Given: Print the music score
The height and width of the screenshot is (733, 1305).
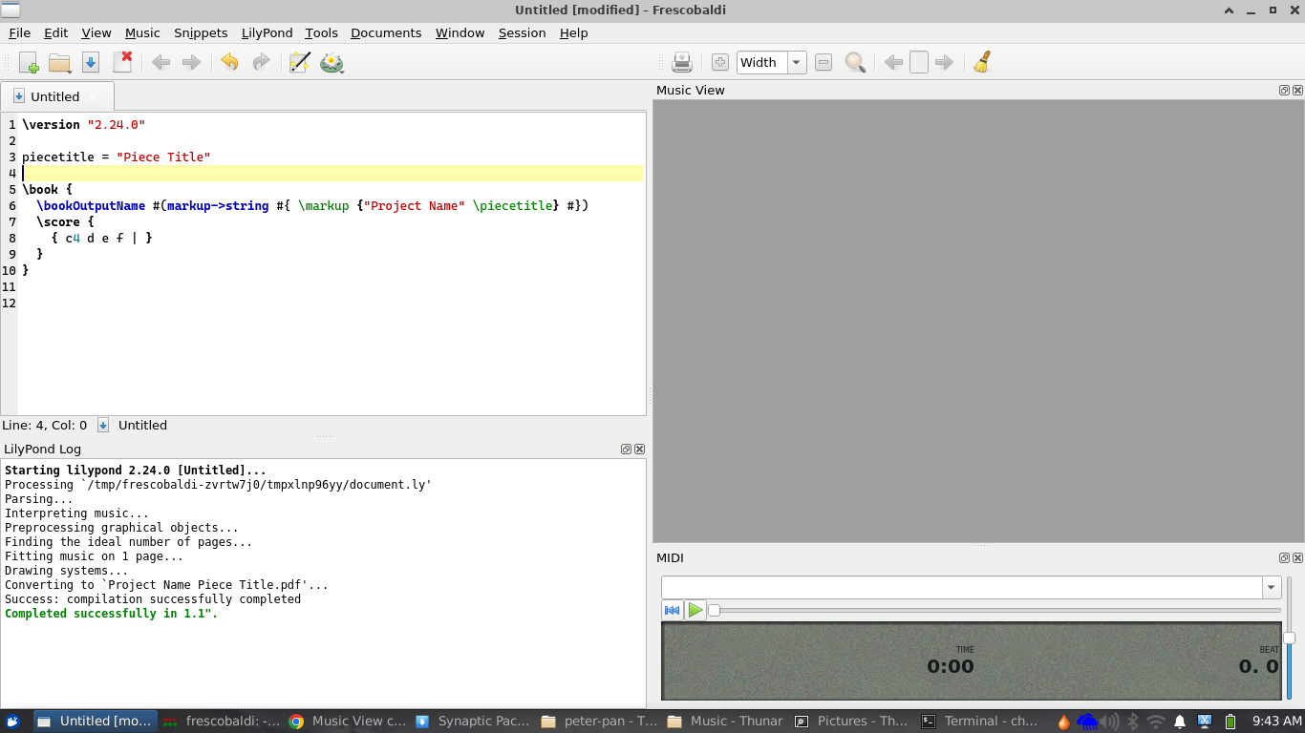Looking at the screenshot, I should coord(681,62).
